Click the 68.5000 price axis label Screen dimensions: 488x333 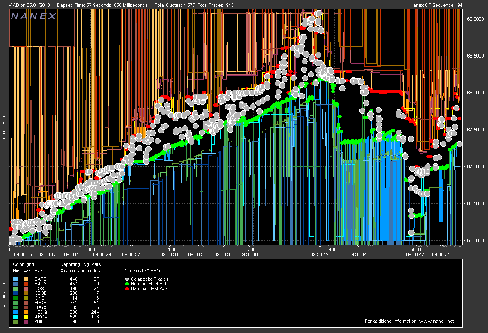[x=475, y=56]
